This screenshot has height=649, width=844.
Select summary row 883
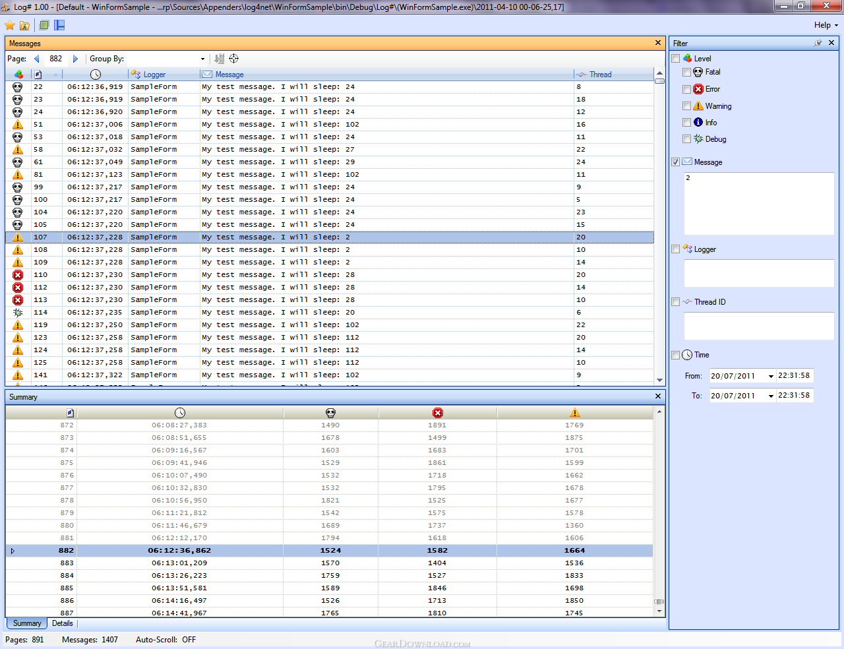pyautogui.click(x=330, y=563)
